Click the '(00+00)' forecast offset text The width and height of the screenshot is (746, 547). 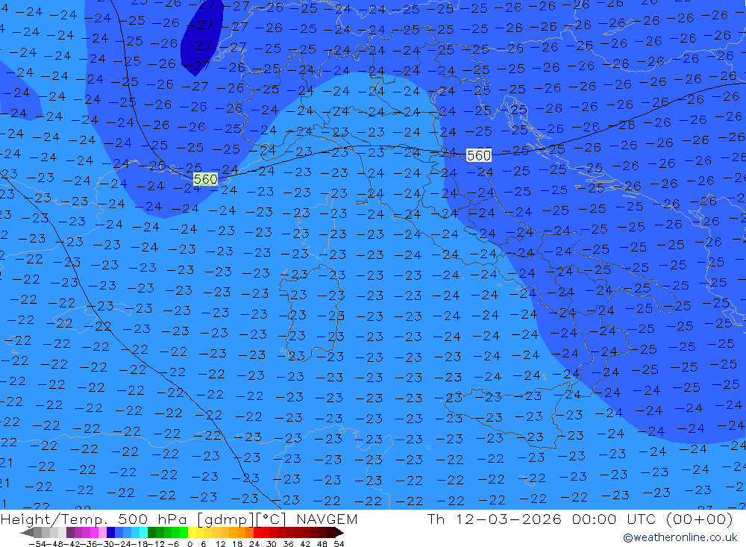coord(699,519)
